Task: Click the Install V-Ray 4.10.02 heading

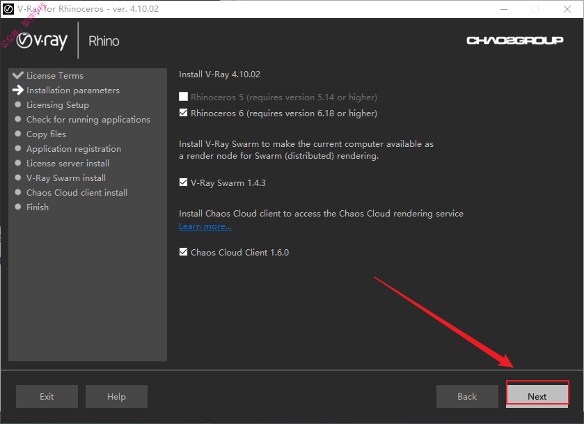Action: point(220,74)
